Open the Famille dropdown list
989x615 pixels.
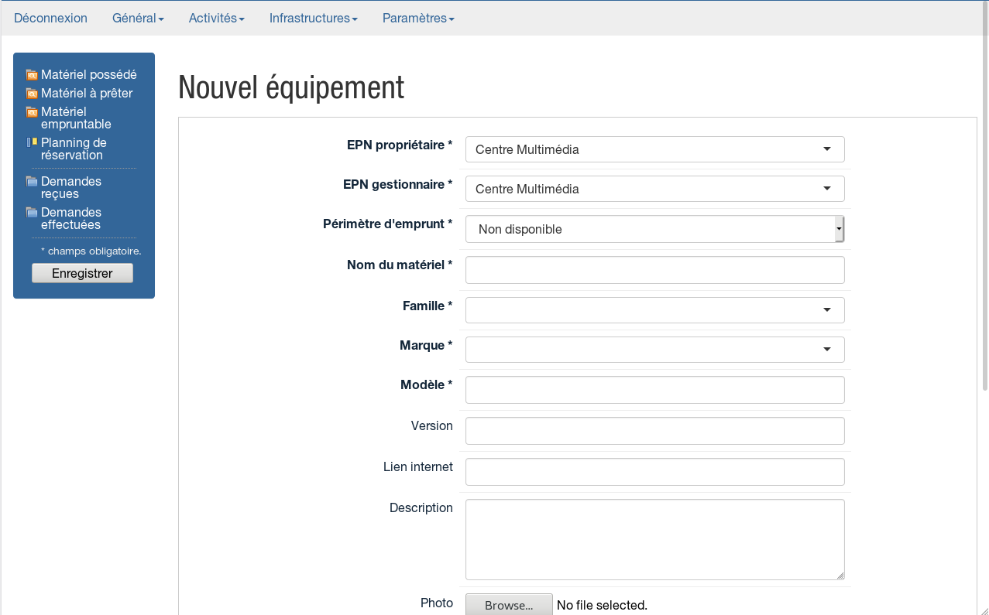coord(654,309)
